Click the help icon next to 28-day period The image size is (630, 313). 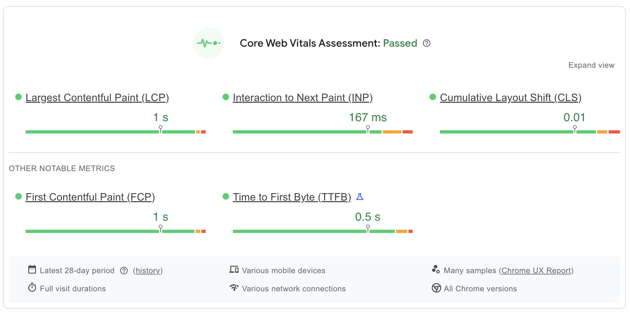pos(124,271)
